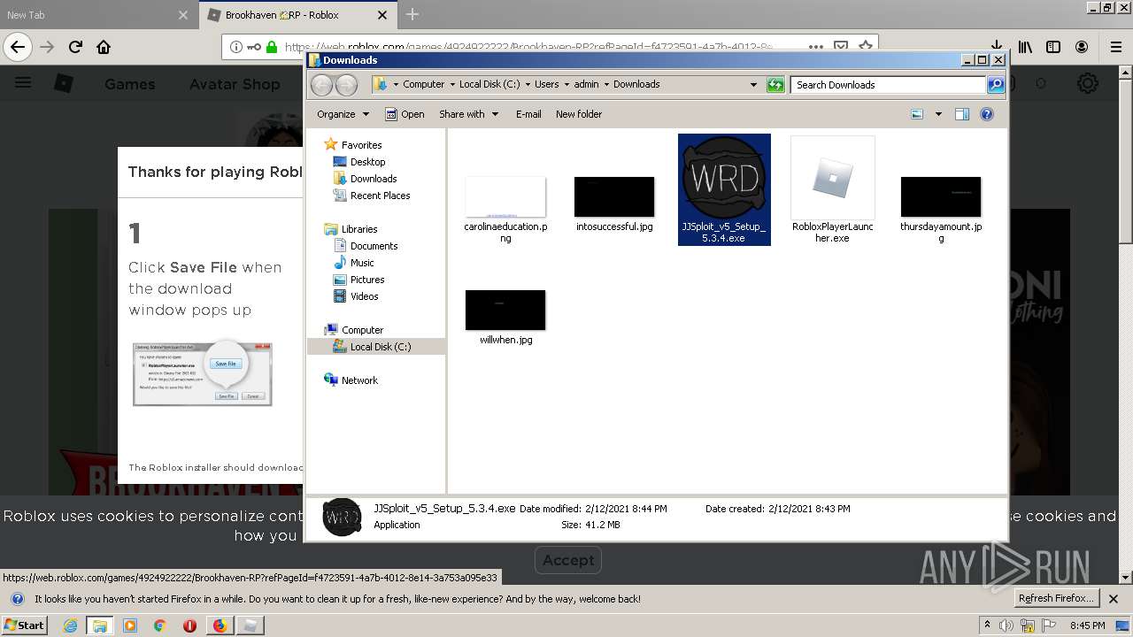Click New folder in toolbar
This screenshot has width=1133, height=637.
[x=579, y=114]
